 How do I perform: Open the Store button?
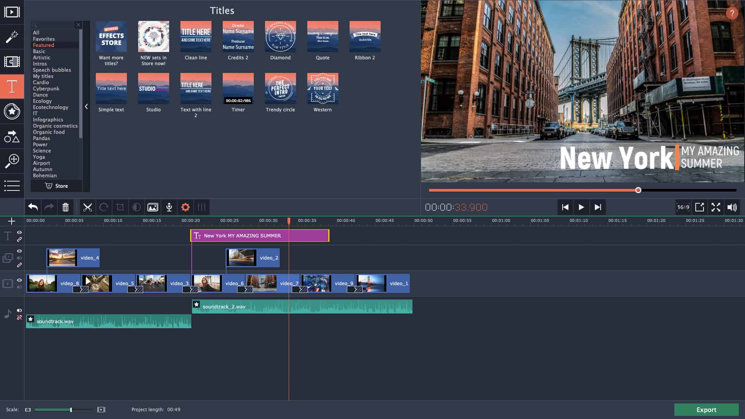[57, 186]
